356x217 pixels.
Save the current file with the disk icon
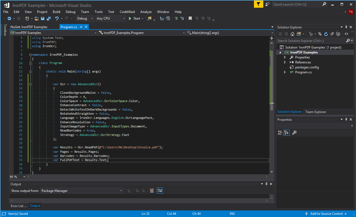43,18
